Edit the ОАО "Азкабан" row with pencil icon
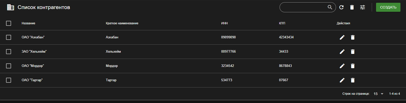The image size is (406, 103). (342, 37)
